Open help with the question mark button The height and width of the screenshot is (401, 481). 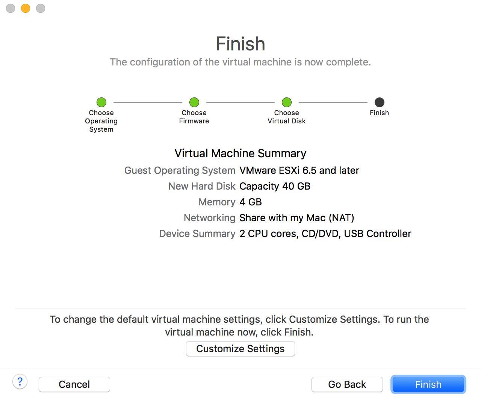coord(20,382)
